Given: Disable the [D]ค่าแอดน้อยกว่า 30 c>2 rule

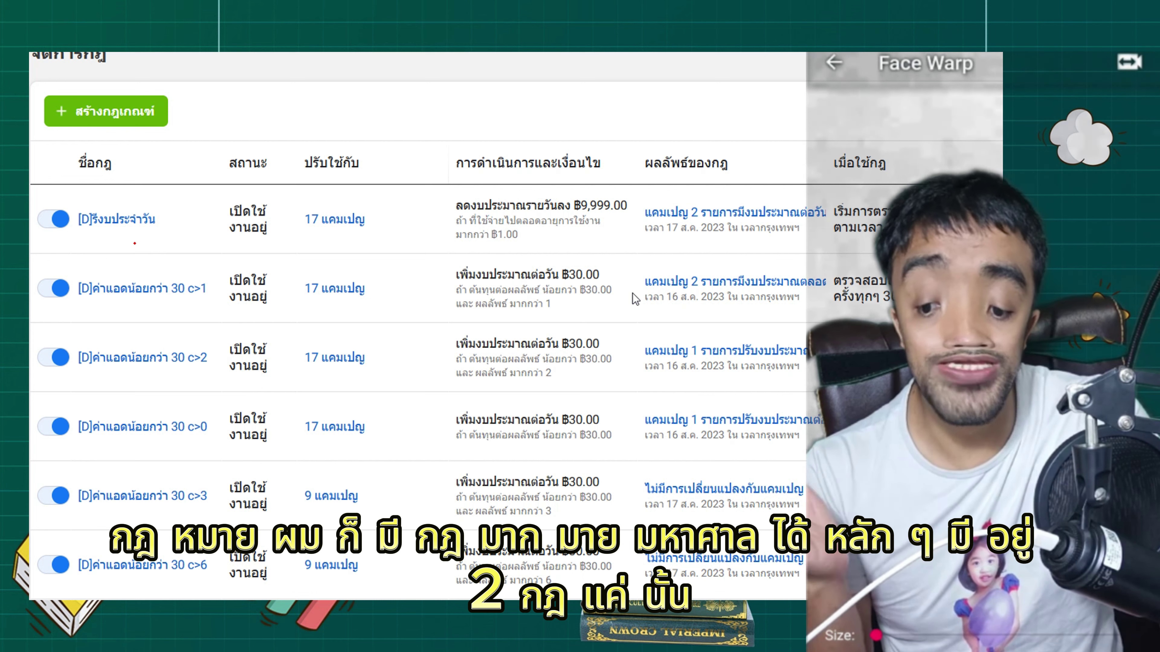Looking at the screenshot, I should pos(53,357).
